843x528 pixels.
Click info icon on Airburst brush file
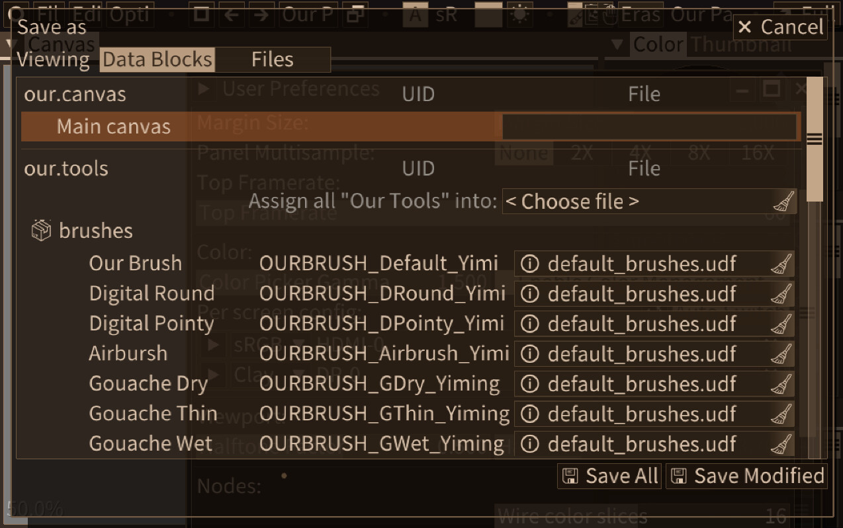pos(529,354)
